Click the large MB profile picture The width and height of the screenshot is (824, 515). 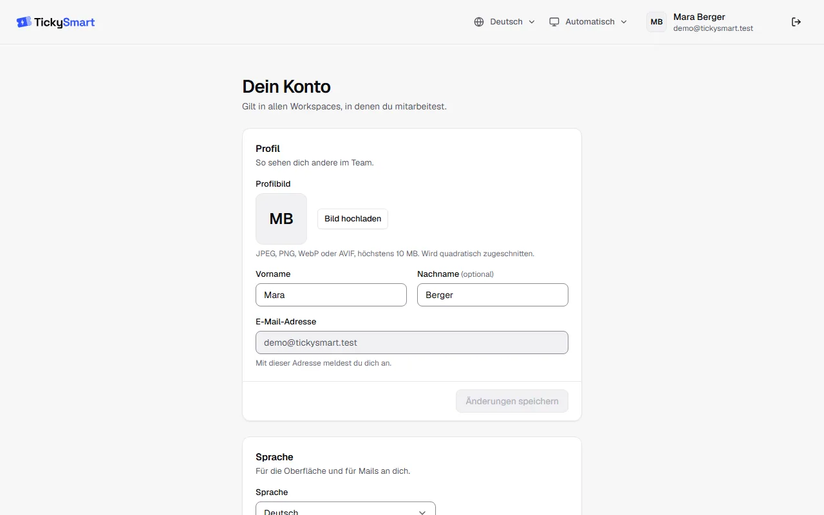tap(281, 219)
